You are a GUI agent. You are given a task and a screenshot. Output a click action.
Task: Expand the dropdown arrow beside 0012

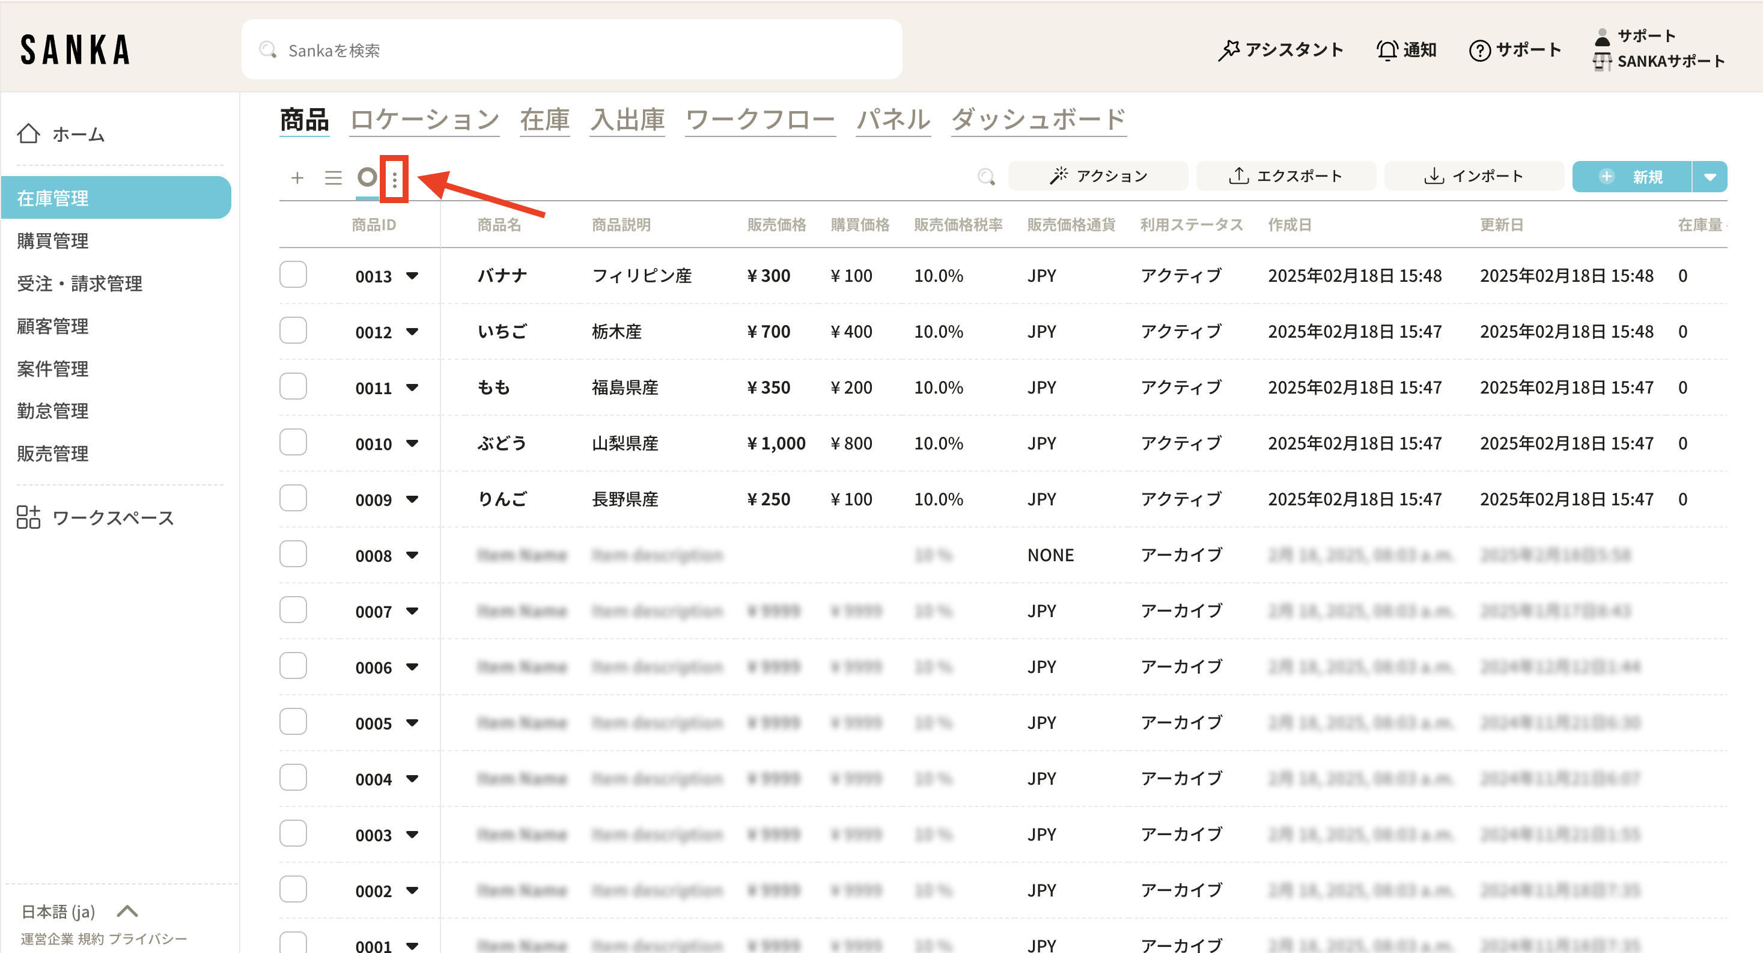coord(412,332)
